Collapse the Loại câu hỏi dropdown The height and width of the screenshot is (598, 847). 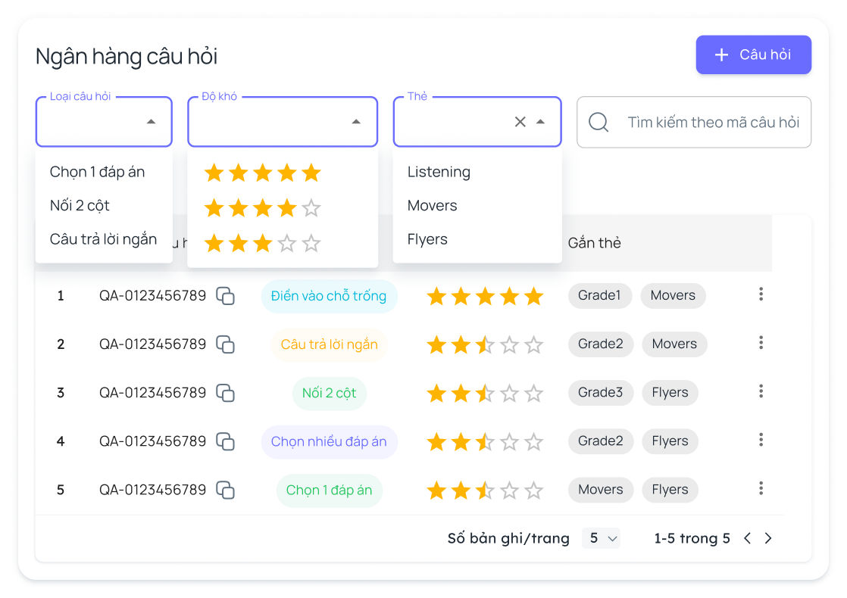pos(151,122)
